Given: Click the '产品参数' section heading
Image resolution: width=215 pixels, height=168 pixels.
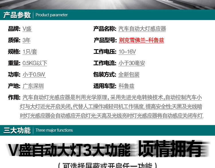Looking at the screenshot, I should (x=17, y=15).
